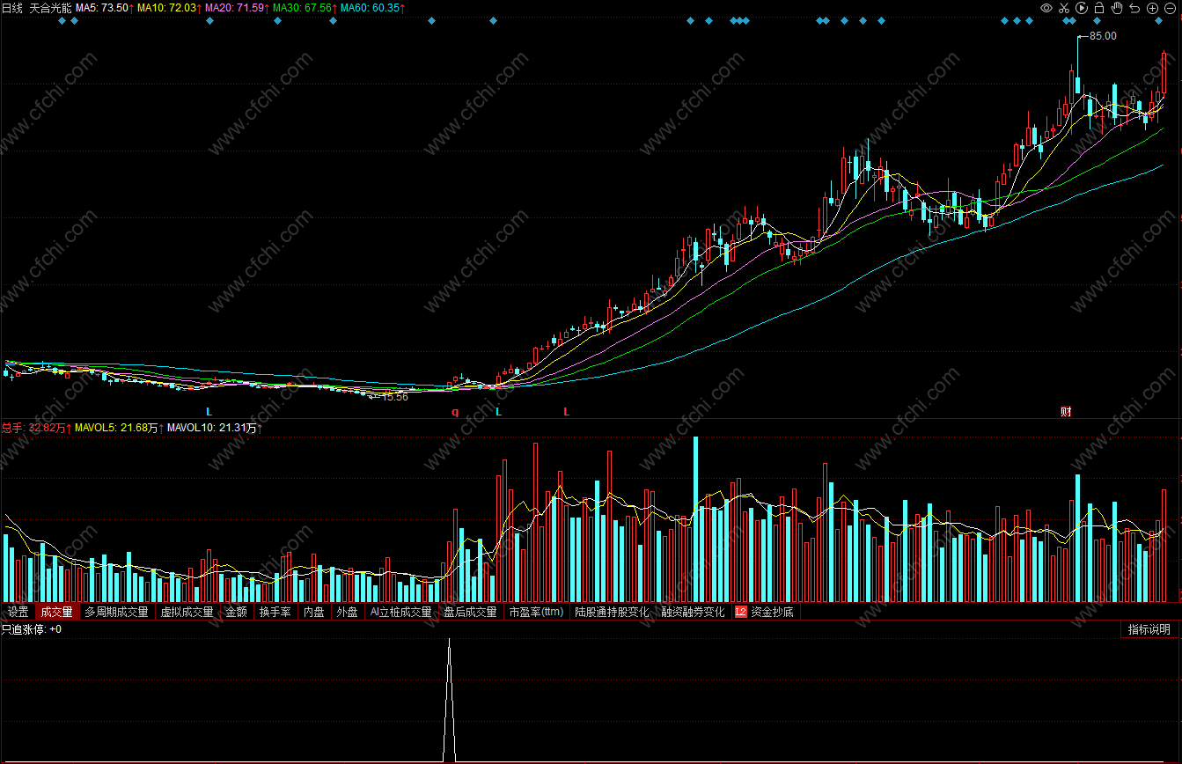1182x764 pixels.
Task: Open the 外盘 tab
Action: [x=347, y=612]
